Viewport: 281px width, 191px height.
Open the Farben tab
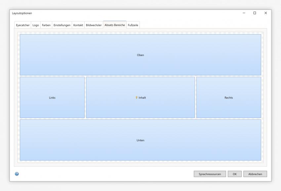(x=46, y=25)
